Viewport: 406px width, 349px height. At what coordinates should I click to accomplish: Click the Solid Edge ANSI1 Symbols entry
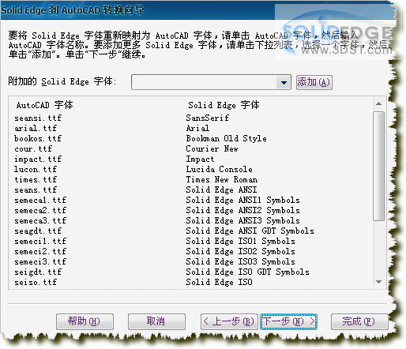pyautogui.click(x=243, y=200)
